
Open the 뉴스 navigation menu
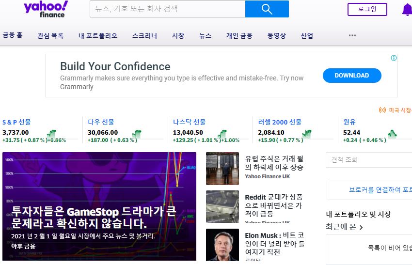(x=205, y=35)
